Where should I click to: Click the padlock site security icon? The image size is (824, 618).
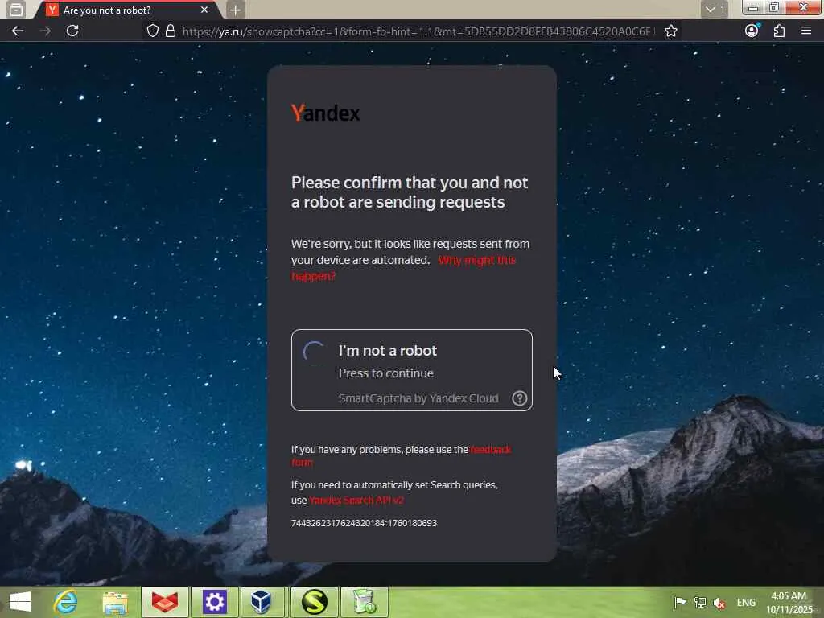click(171, 31)
